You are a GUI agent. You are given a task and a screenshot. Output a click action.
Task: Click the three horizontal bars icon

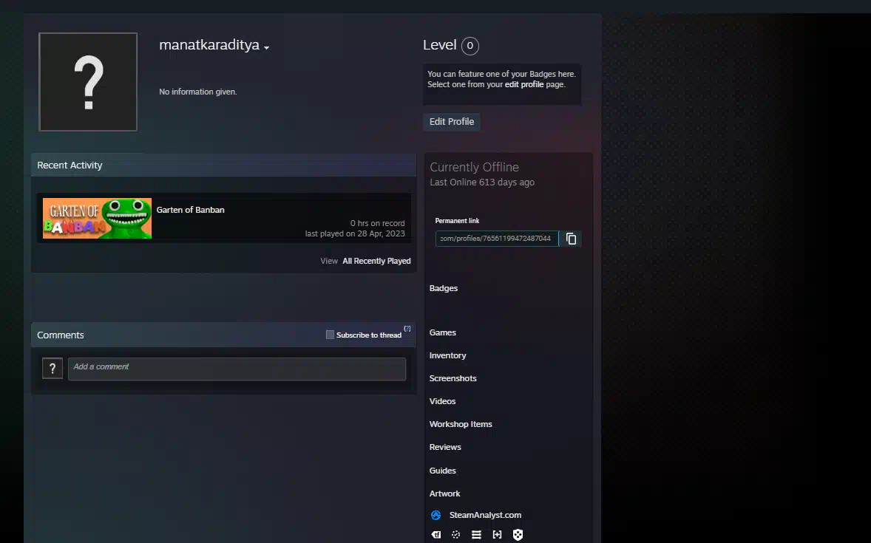click(477, 535)
